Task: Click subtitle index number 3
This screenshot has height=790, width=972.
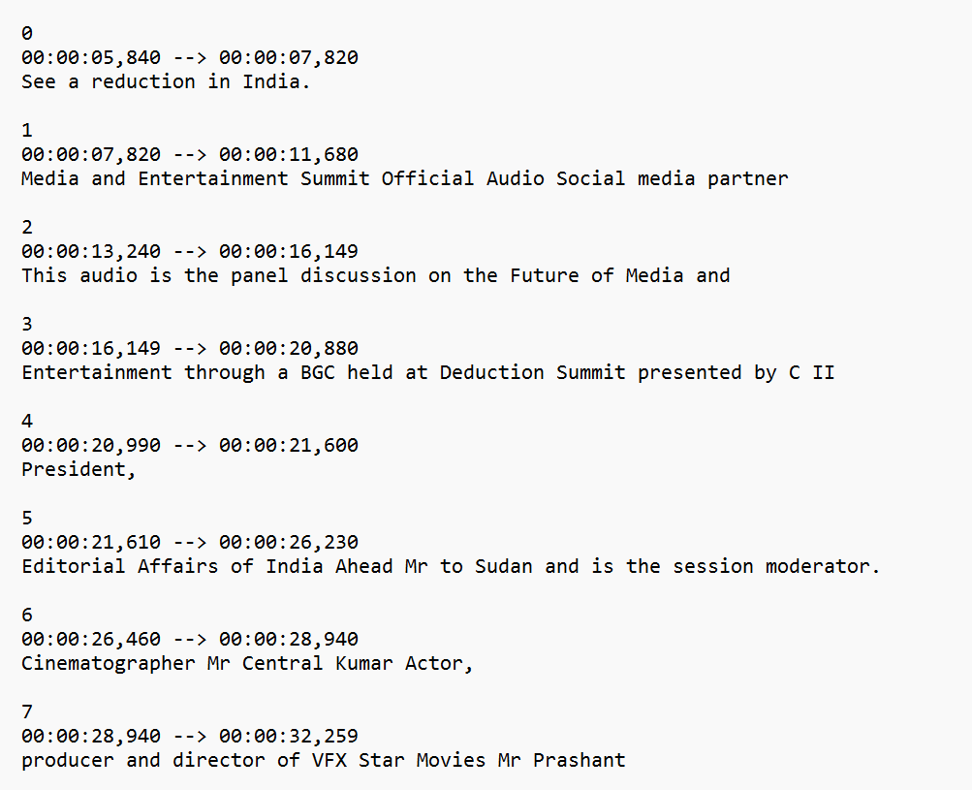Action: pyautogui.click(x=27, y=324)
